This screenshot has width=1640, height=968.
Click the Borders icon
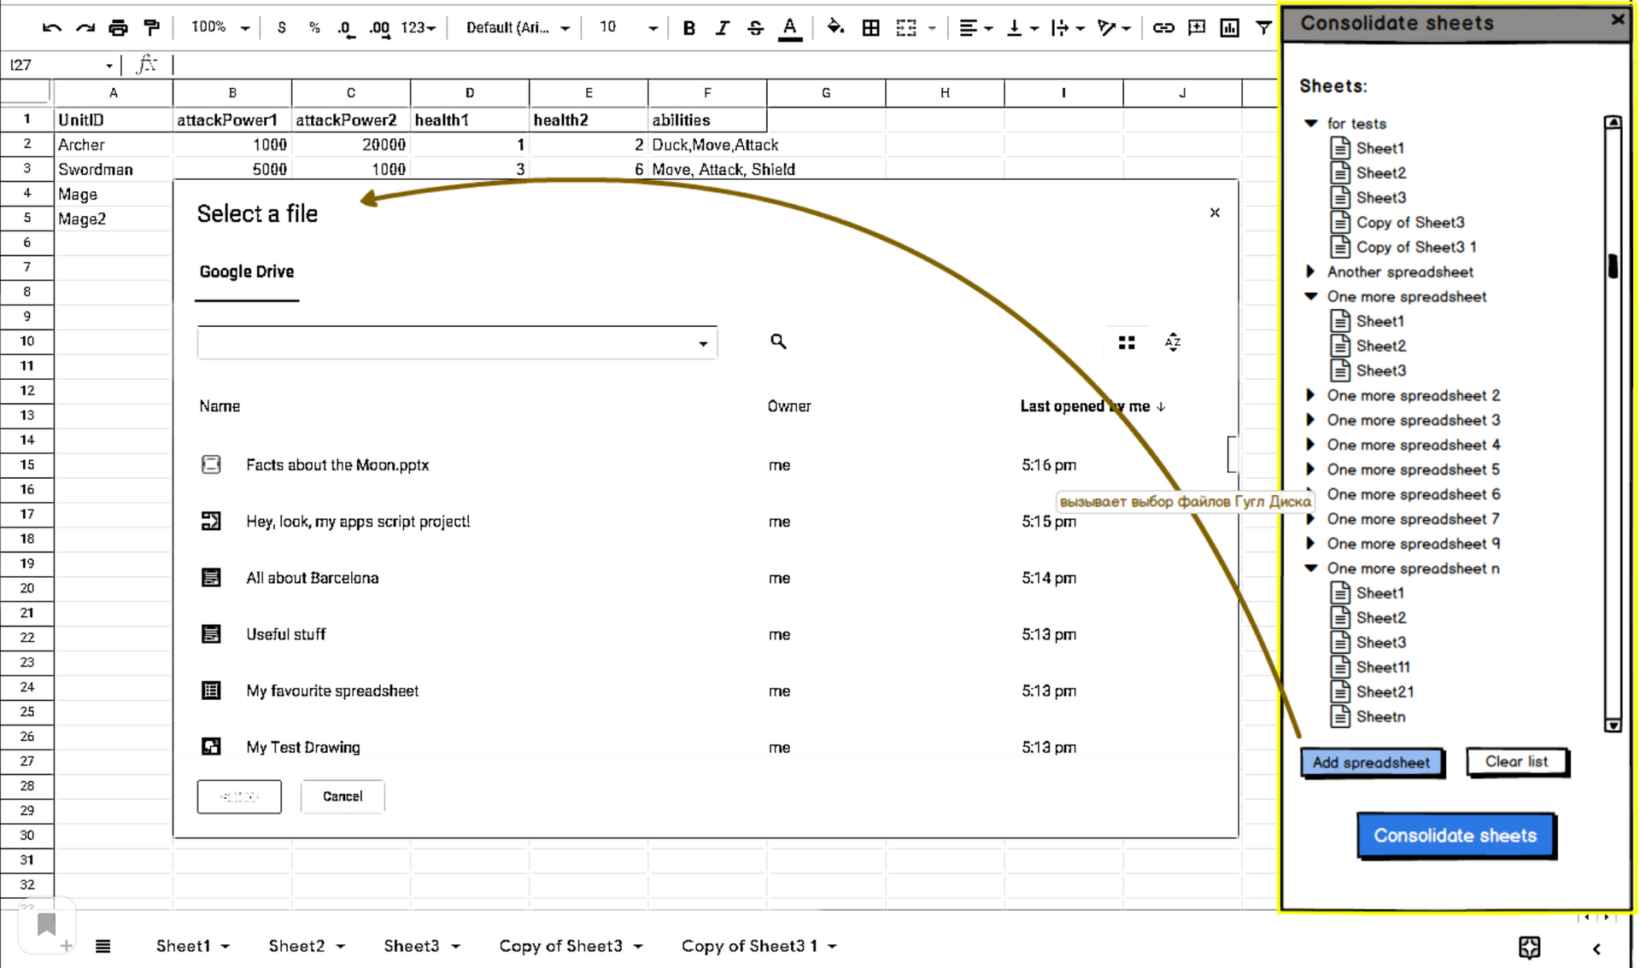tap(870, 28)
